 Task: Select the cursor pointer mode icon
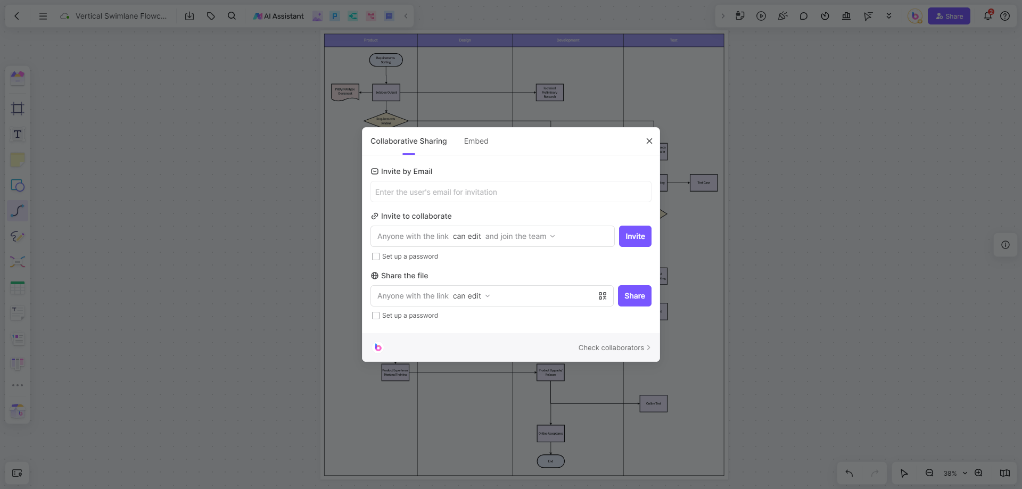pos(904,473)
